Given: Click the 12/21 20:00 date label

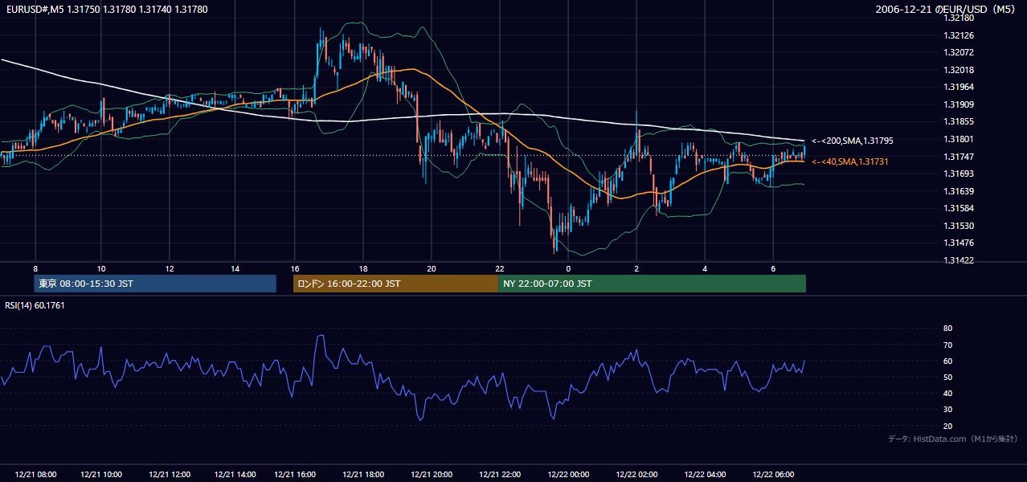Looking at the screenshot, I should pos(432,475).
